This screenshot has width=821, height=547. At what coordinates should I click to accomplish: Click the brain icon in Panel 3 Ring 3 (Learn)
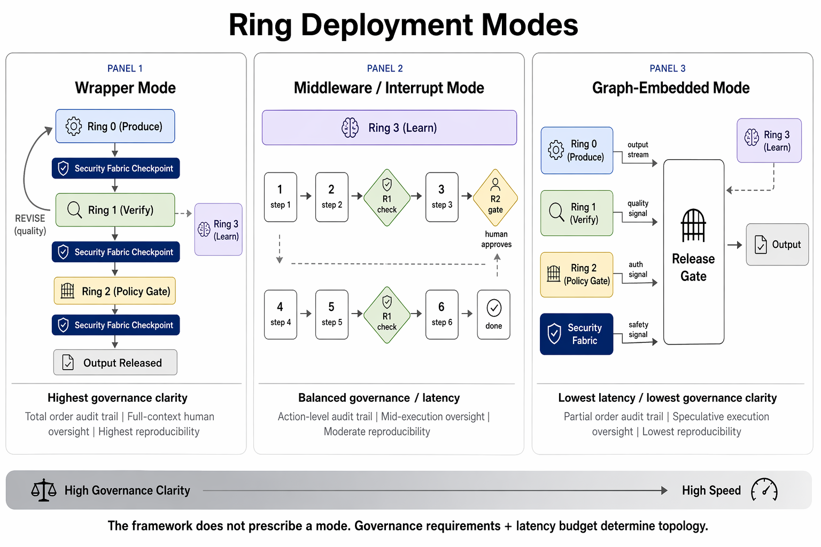coord(752,137)
